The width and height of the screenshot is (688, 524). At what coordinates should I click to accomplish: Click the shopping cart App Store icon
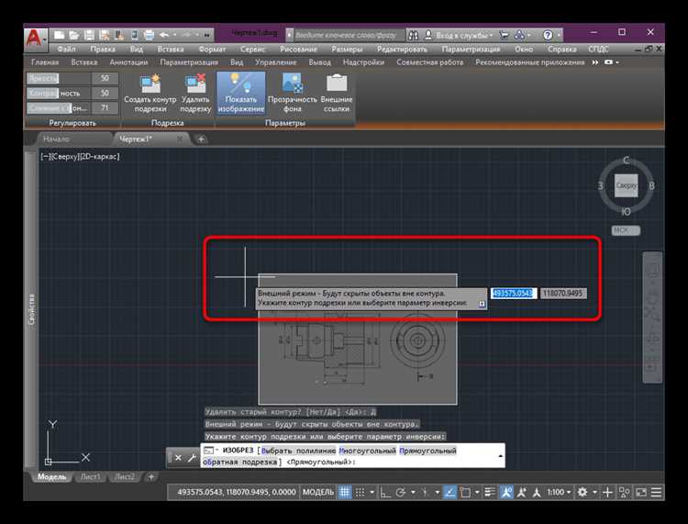[505, 35]
